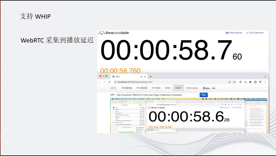Open the RTC播放器 nav tab

point(142,88)
